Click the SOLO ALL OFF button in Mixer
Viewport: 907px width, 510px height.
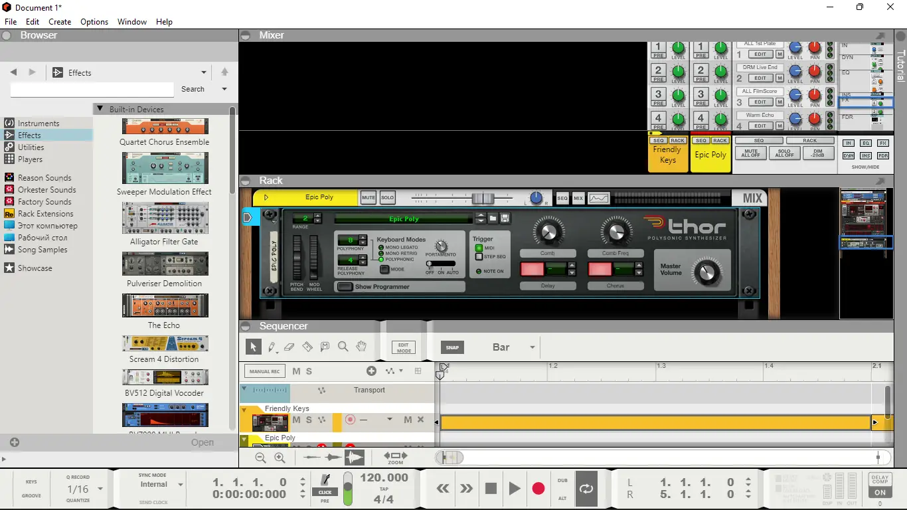(x=784, y=153)
